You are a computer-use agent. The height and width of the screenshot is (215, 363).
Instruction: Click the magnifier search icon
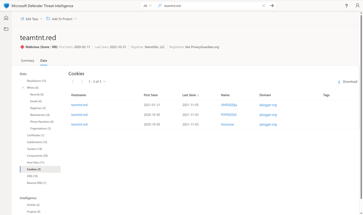click(160, 6)
